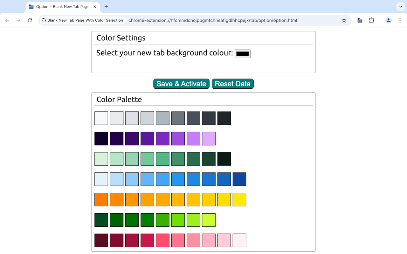This screenshot has width=407, height=254.
Task: Open the Chrome three-dot menu
Action: pyautogui.click(x=400, y=20)
